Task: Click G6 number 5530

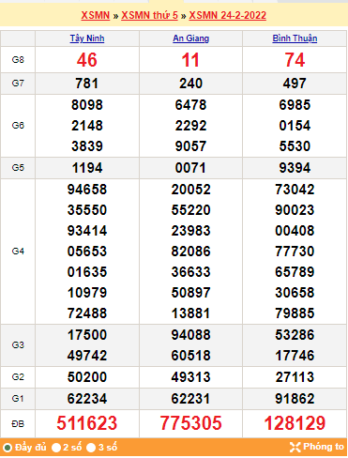Action: (295, 146)
